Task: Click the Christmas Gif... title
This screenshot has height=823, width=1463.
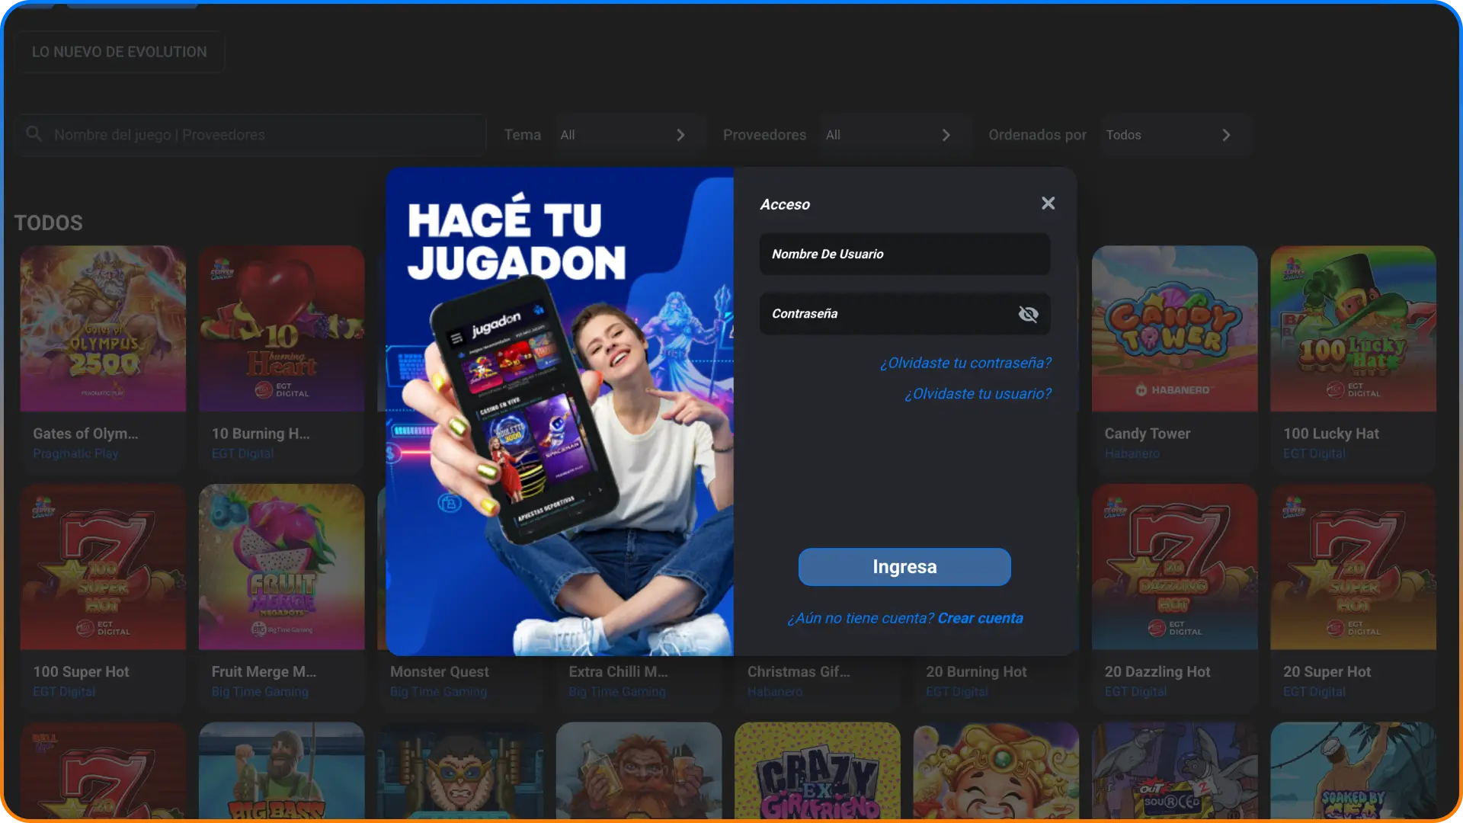Action: (798, 672)
